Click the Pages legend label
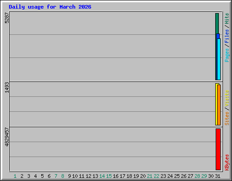The width and height of the screenshot is (232, 181). click(x=227, y=55)
